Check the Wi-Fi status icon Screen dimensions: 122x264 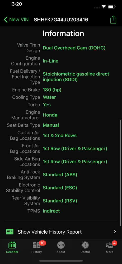pyautogui.click(x=104, y=7)
